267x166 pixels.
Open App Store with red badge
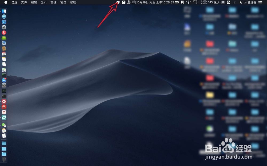[x=4, y=80]
